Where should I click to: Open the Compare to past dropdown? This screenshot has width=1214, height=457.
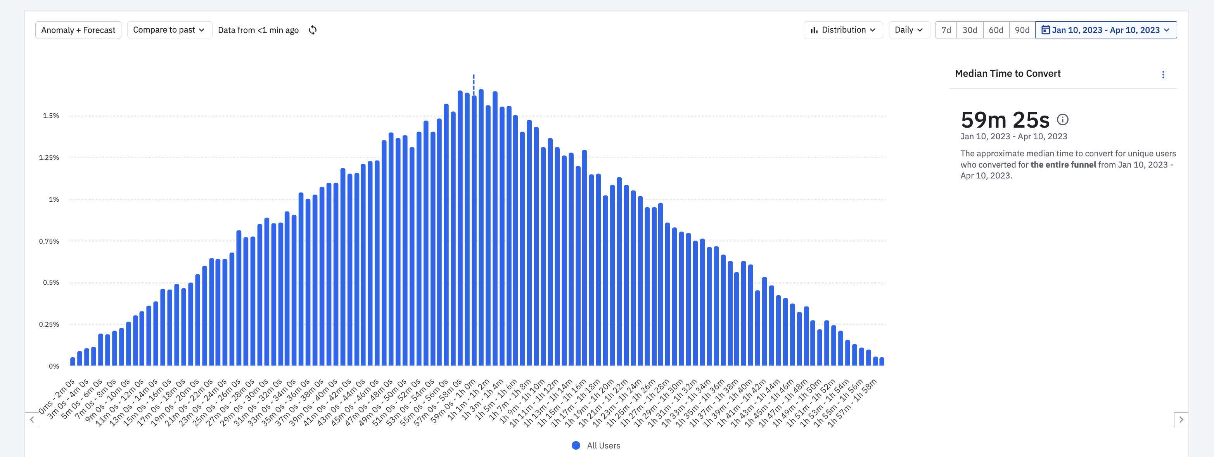click(x=169, y=30)
